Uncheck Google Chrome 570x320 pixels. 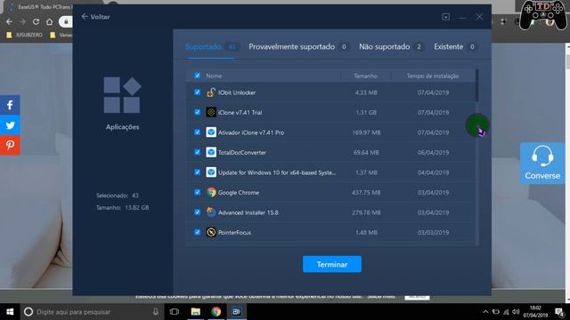pos(197,192)
